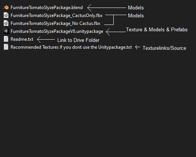196x157 pixels.
Task: Select Recommended Textures if you dont use Unitypackage.txt
Action: pos(71,47)
